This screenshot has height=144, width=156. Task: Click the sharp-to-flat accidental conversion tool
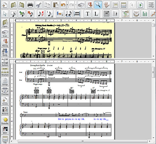[x=60, y=14]
